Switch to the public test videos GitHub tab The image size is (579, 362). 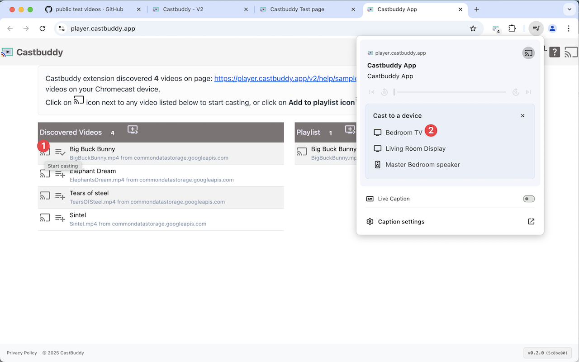(92, 9)
